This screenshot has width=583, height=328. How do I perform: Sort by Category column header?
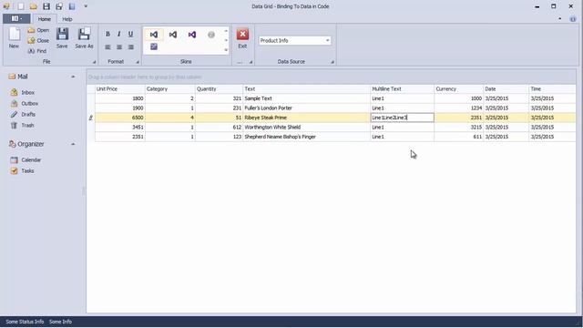(170, 89)
